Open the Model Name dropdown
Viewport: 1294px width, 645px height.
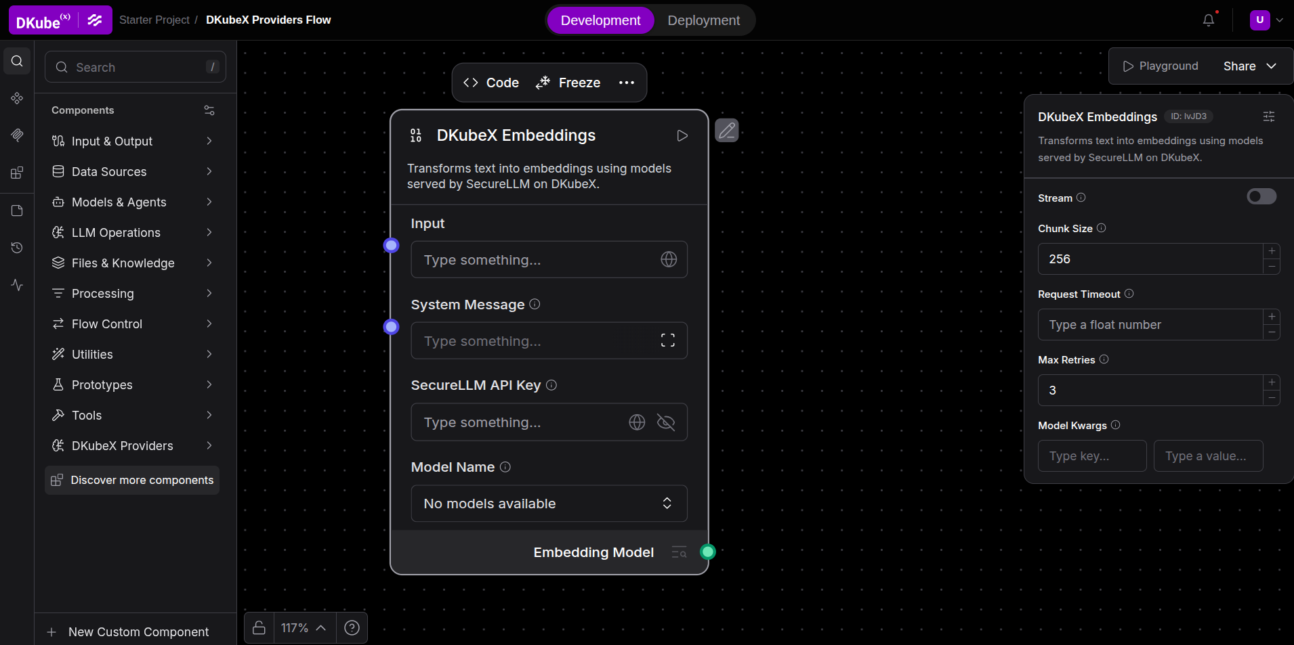click(x=549, y=504)
